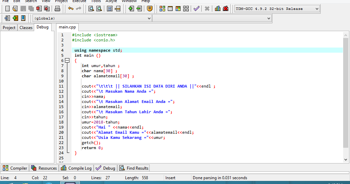Click the Goto Bookmark blue book icon
Screen dimensions: 350x184
23,18
